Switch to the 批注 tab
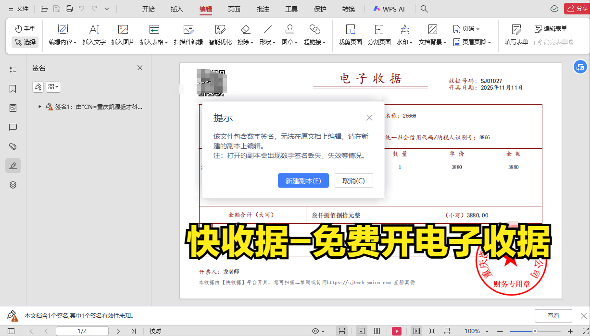 tap(263, 9)
